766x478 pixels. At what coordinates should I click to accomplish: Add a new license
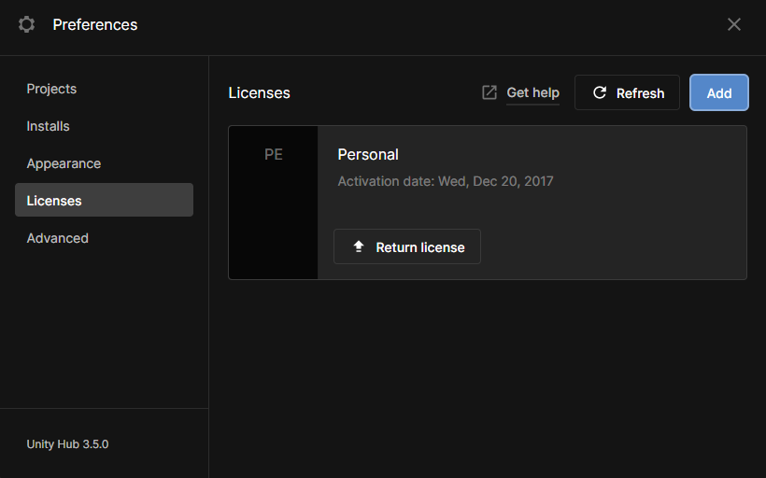click(x=718, y=92)
